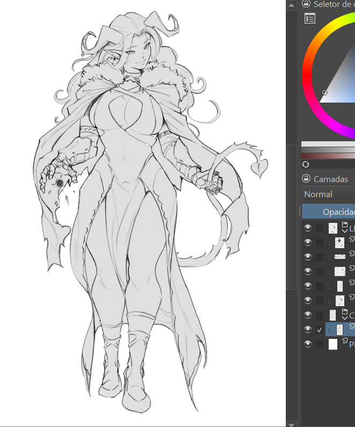Hide fifth child layer under LI group
The height and width of the screenshot is (427, 355).
coord(308,300)
